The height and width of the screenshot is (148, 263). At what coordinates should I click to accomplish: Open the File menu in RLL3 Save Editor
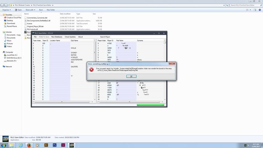pyautogui.click(x=35, y=37)
